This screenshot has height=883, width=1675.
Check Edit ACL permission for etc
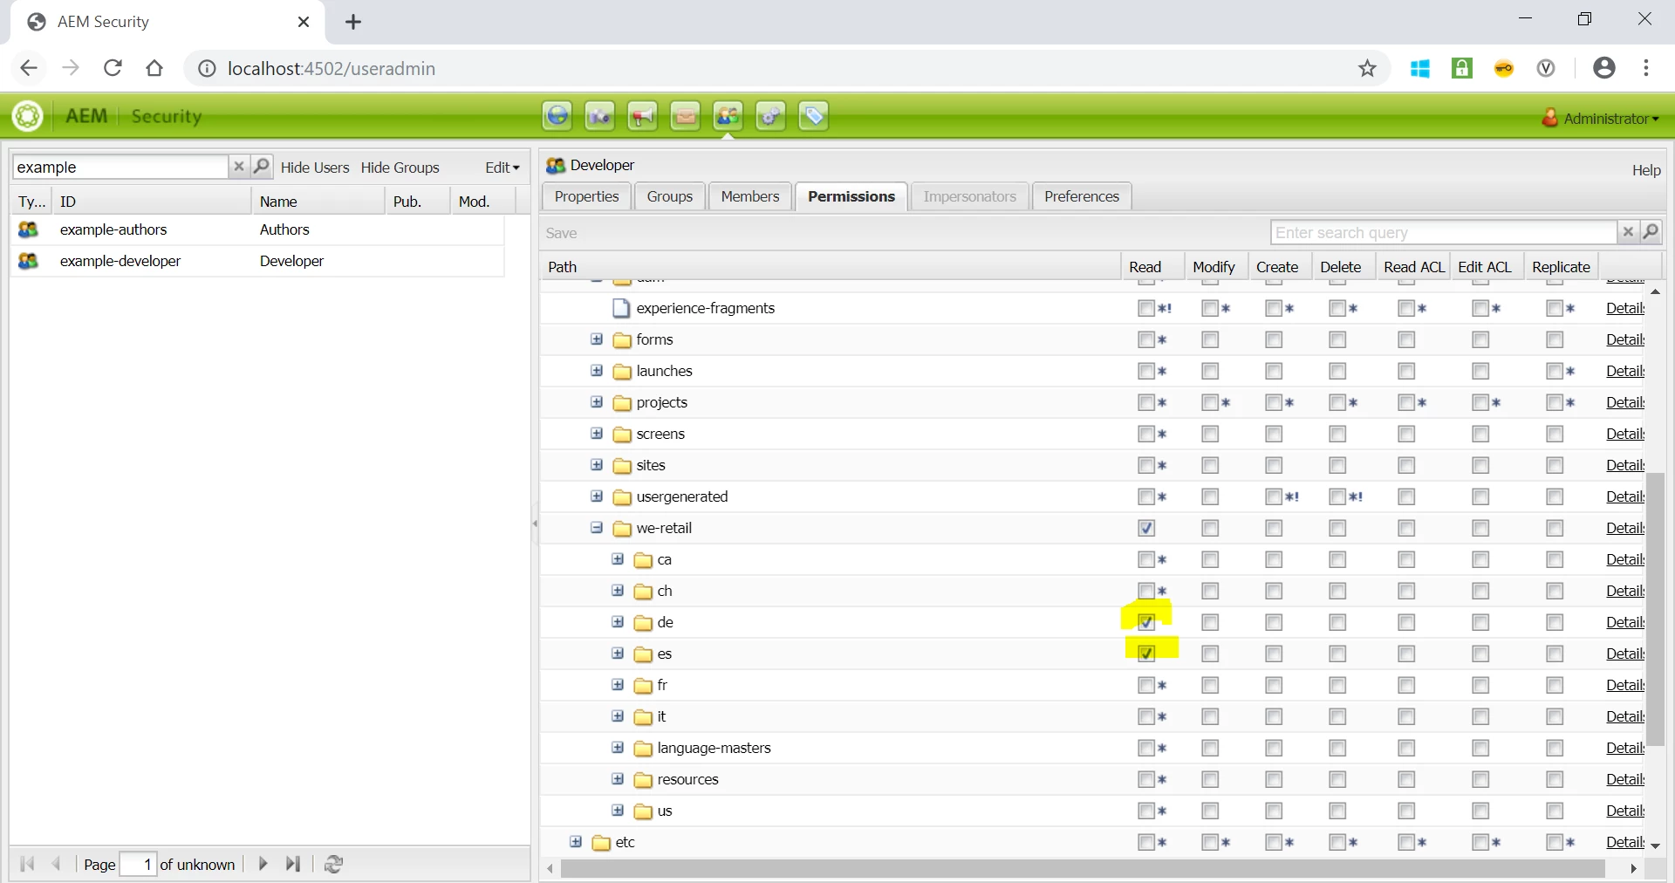(1480, 842)
